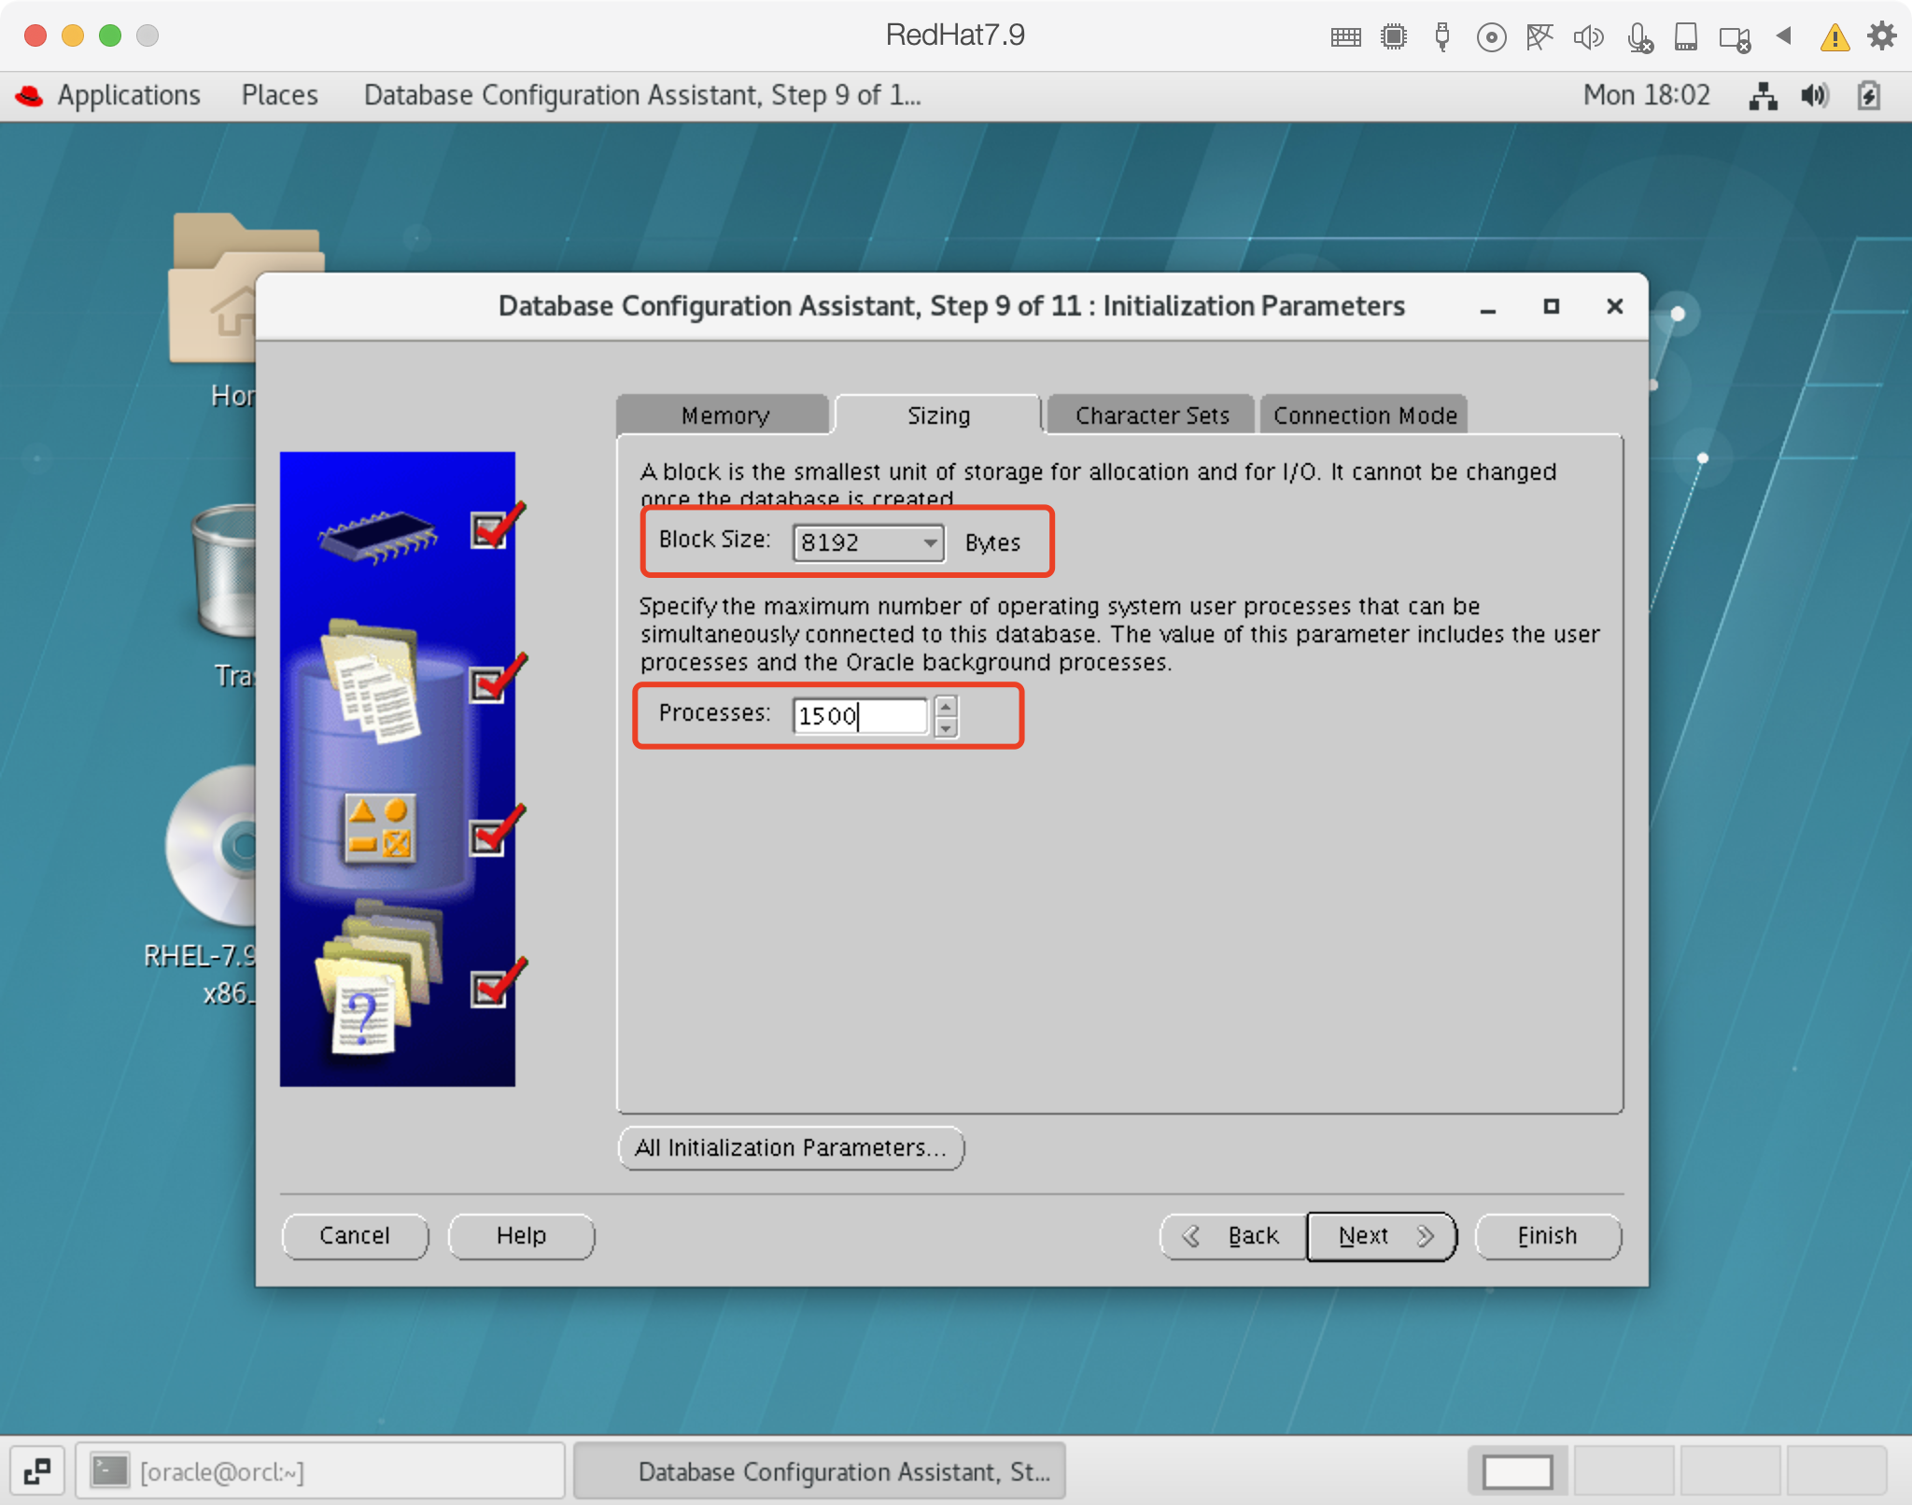Increase Processes value with up arrow
1912x1505 pixels.
coord(946,707)
